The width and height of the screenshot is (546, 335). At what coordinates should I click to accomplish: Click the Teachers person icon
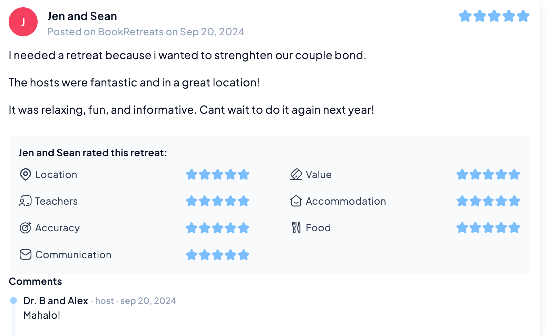tap(25, 201)
